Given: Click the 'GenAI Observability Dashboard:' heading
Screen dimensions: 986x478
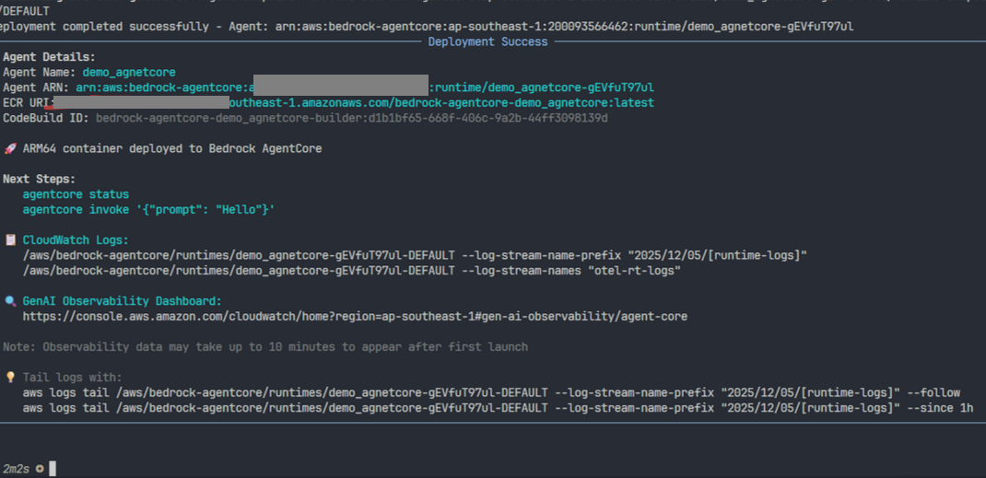Looking at the screenshot, I should pos(123,301).
